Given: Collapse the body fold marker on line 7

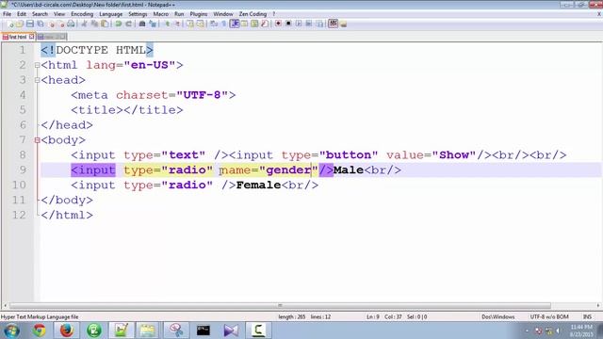Looking at the screenshot, I should 37,140.
